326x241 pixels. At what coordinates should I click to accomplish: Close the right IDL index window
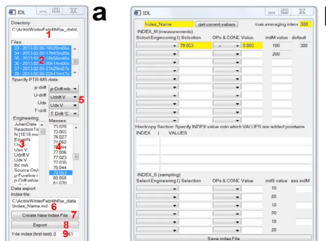point(302,12)
